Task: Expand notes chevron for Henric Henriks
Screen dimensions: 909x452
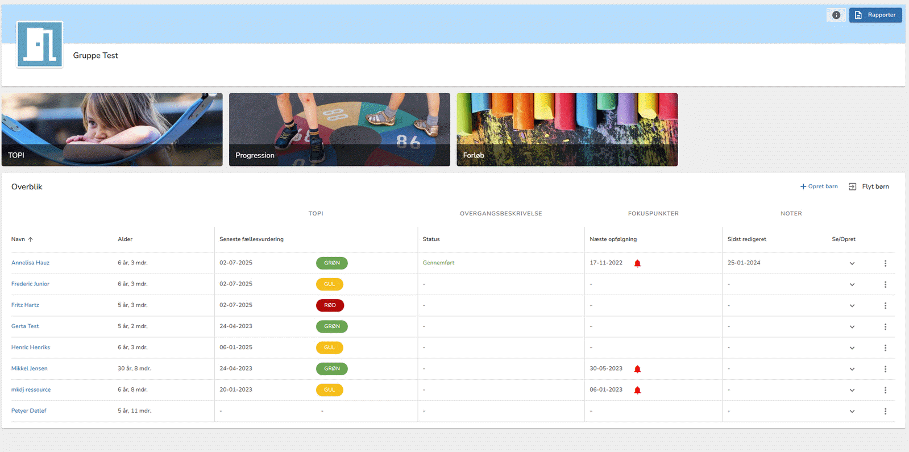Action: click(x=852, y=348)
